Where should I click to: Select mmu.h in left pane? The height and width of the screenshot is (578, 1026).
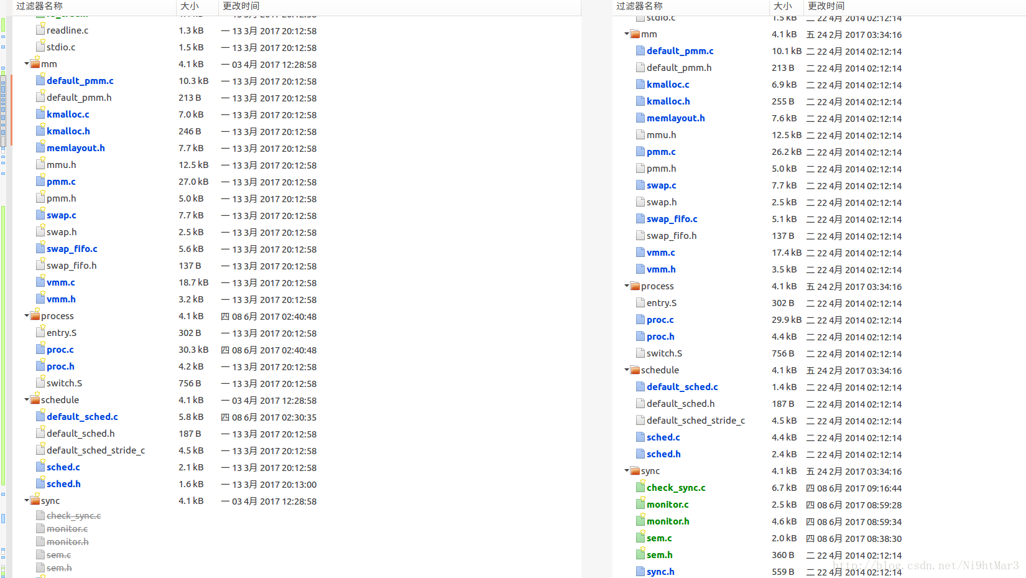point(62,164)
